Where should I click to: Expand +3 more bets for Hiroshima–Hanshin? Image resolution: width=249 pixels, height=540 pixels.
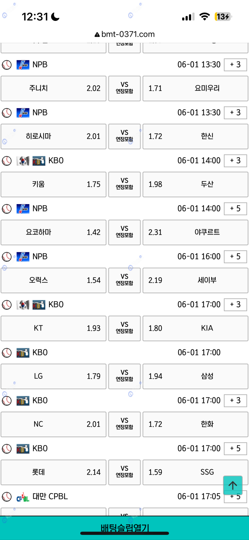tap(235, 113)
